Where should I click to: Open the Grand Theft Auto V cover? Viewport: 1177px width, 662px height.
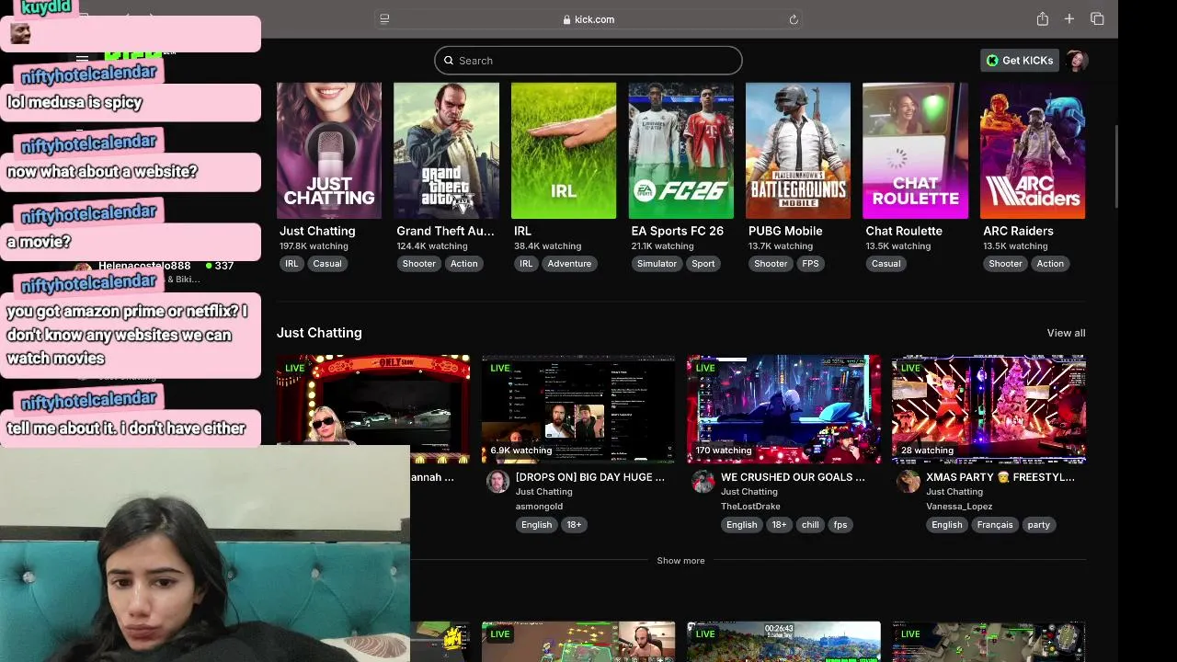(446, 151)
